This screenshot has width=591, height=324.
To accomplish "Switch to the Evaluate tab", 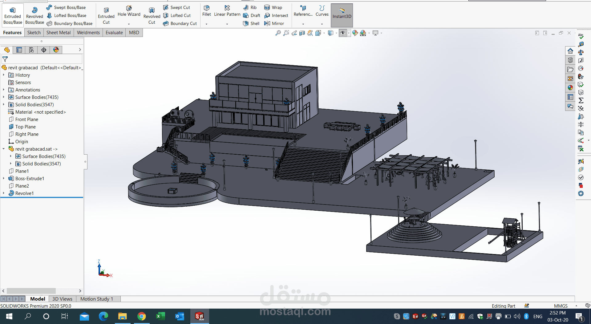I will [114, 33].
